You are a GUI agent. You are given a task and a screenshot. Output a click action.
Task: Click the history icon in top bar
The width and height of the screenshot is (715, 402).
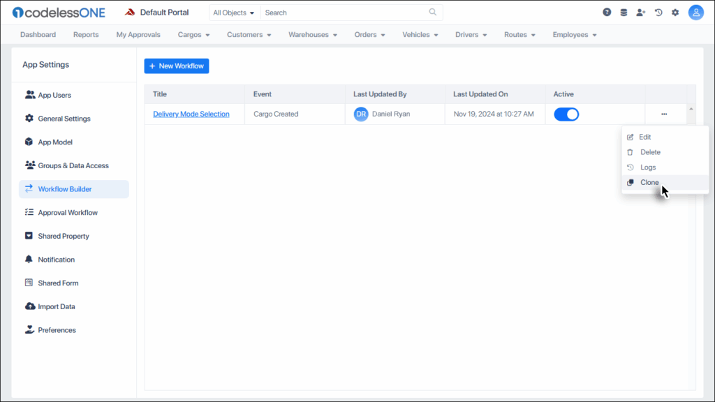[x=658, y=12]
